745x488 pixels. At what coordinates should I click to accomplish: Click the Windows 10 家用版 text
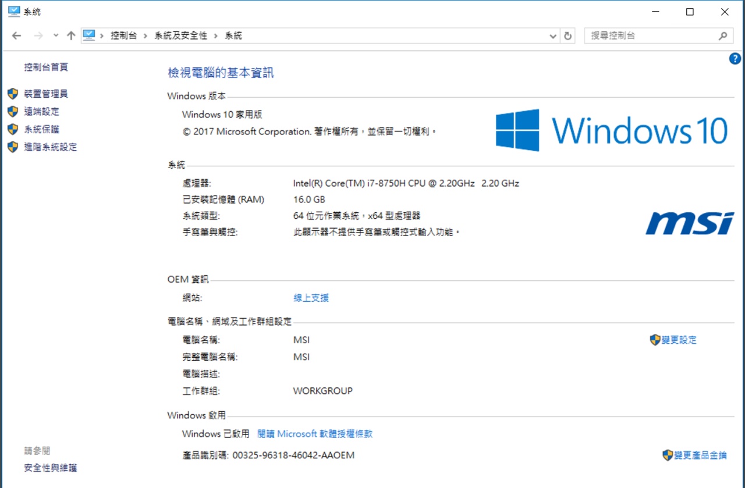(x=222, y=115)
